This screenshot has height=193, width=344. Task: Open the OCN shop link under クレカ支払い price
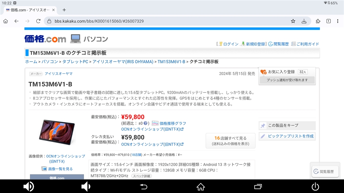click(x=152, y=144)
